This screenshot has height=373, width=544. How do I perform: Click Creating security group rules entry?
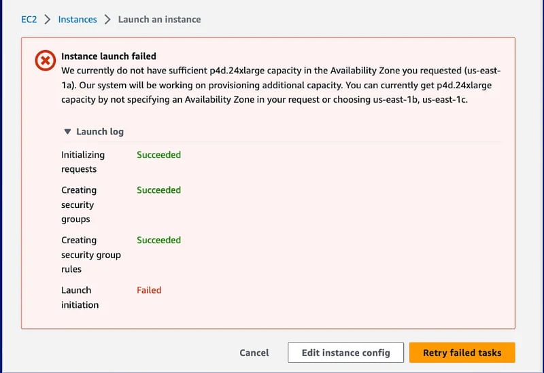pos(91,255)
